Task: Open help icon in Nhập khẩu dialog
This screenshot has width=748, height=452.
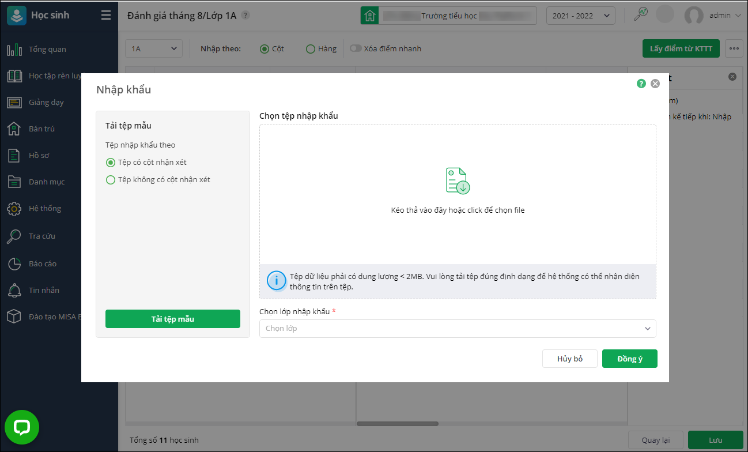Action: pyautogui.click(x=641, y=84)
